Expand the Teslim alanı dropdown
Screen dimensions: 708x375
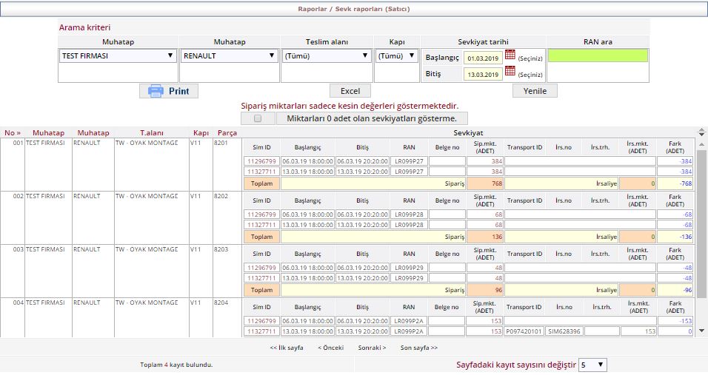tap(327, 55)
